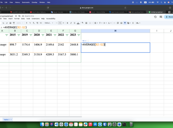The image size is (173, 128).
Task: Undo the last action in toolbar
Action: 3,23
